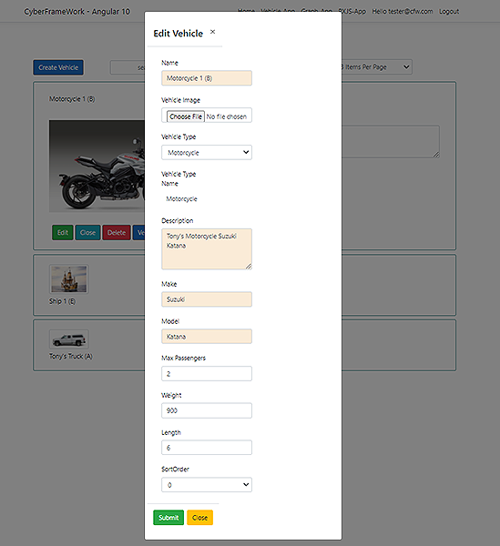Submit the vehicle edit form
The image size is (500, 546).
click(x=168, y=518)
